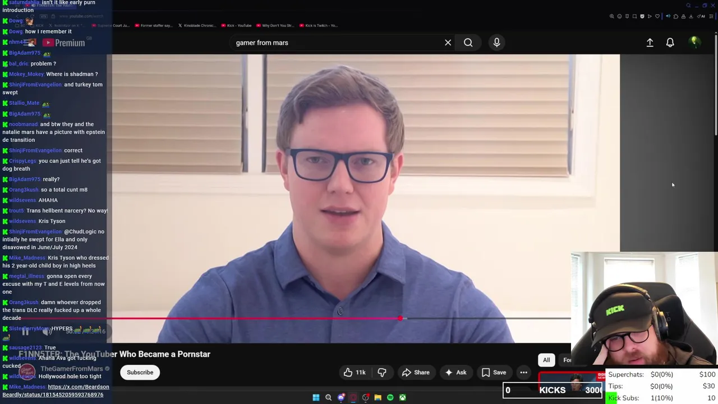
Task: Open the YouTube account avatar menu
Action: pyautogui.click(x=694, y=42)
